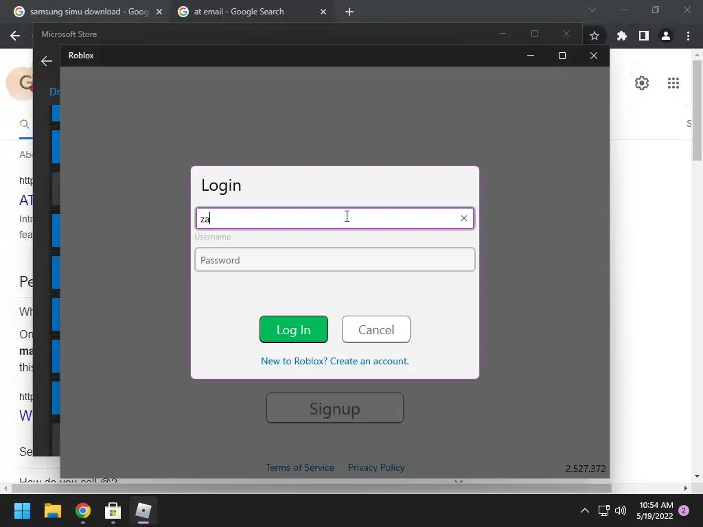Image resolution: width=703 pixels, height=527 pixels.
Task: Bookmark this page with the star icon
Action: click(595, 36)
